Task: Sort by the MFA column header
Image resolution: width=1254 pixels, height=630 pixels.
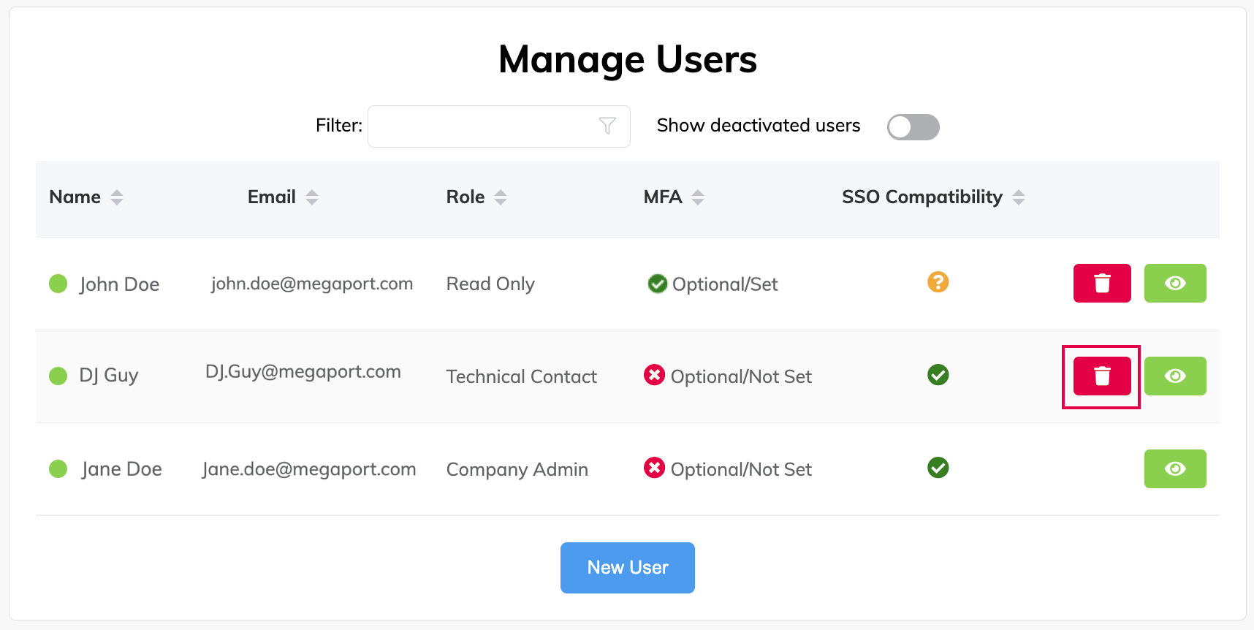Action: pos(698,197)
